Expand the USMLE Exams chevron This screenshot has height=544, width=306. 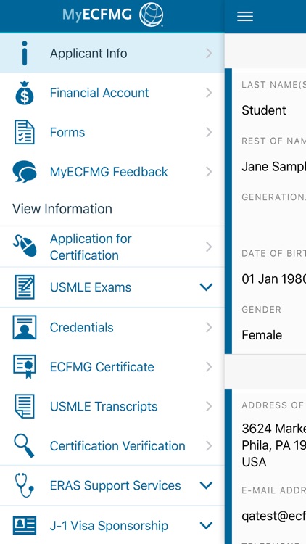point(206,287)
